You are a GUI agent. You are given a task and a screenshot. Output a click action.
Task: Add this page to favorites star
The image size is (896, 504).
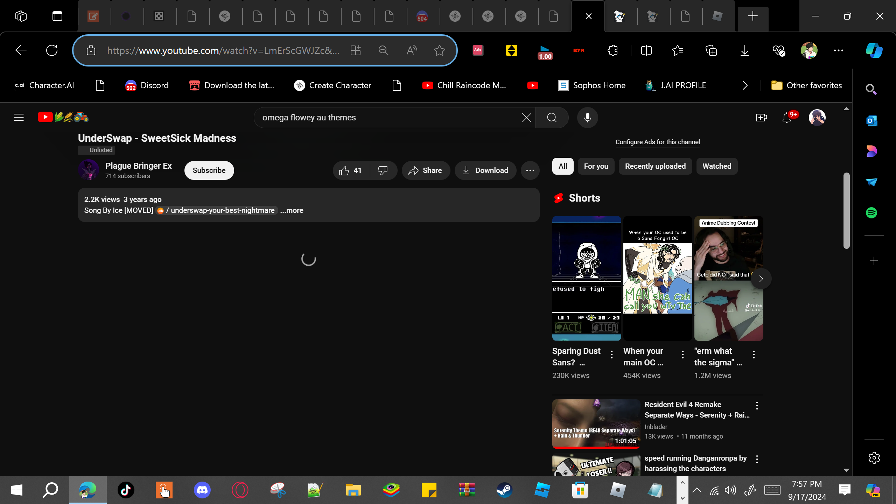pyautogui.click(x=439, y=51)
